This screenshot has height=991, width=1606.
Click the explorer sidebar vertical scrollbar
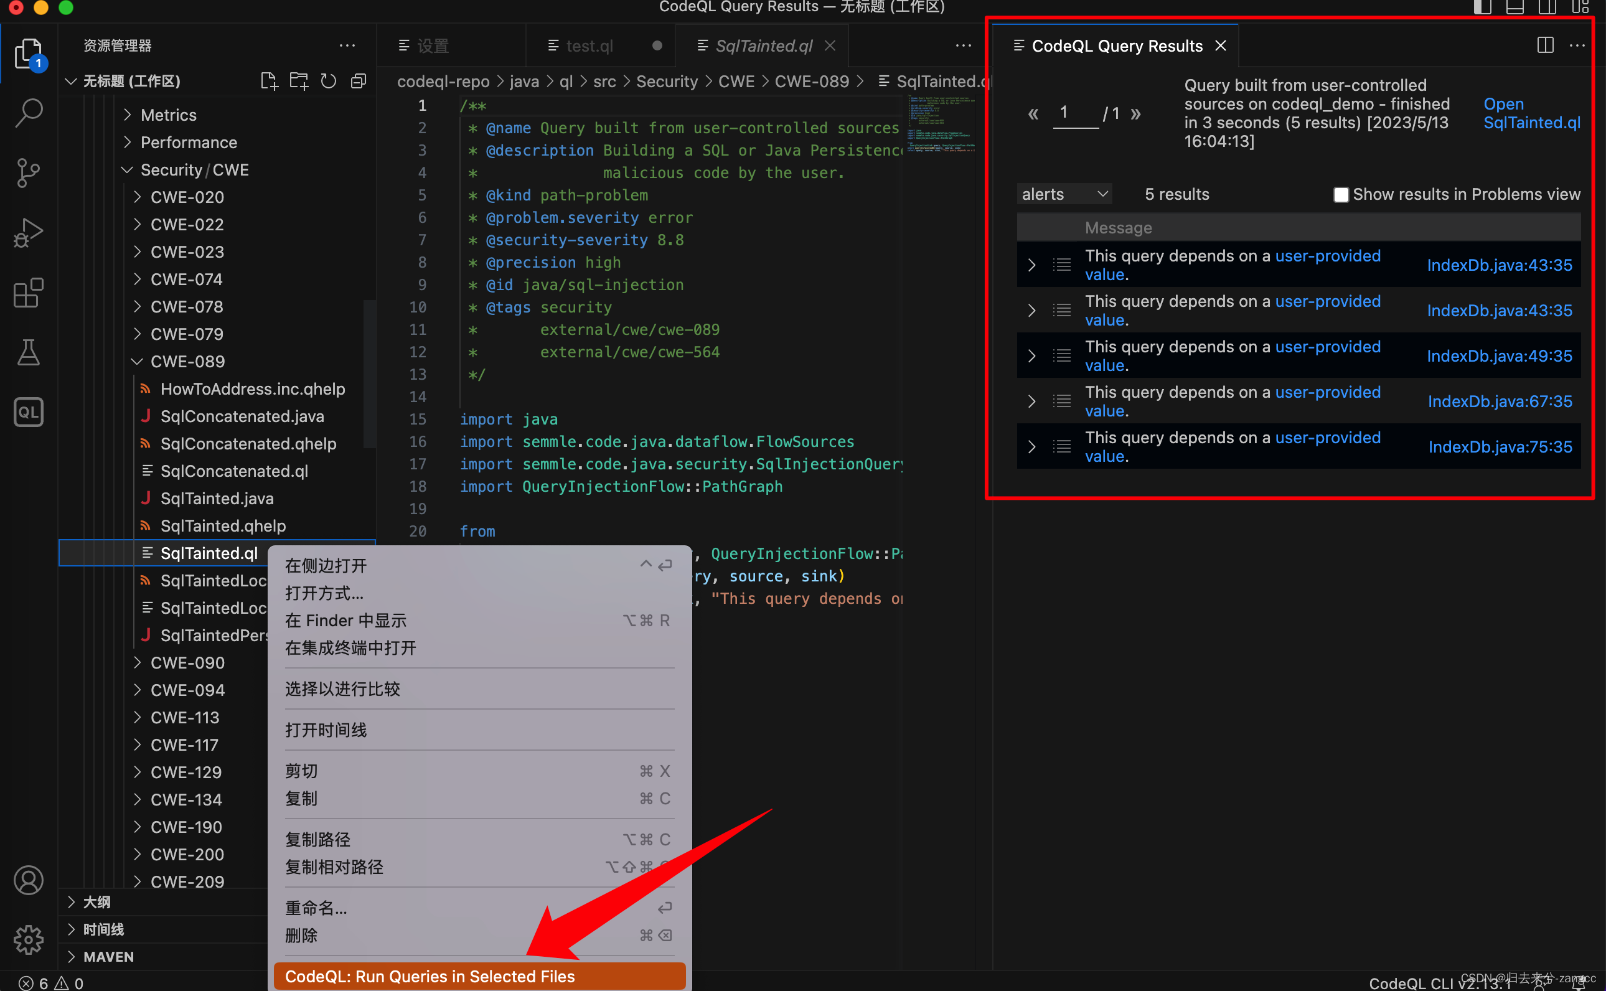click(x=370, y=373)
